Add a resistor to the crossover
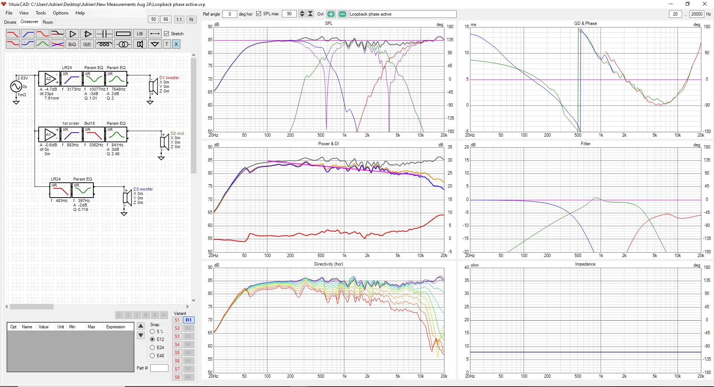 pyautogui.click(x=123, y=34)
